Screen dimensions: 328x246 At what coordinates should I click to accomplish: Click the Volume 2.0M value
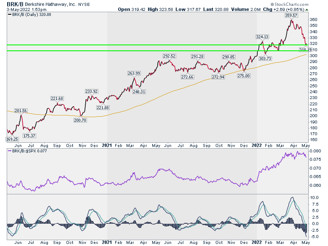[246, 9]
